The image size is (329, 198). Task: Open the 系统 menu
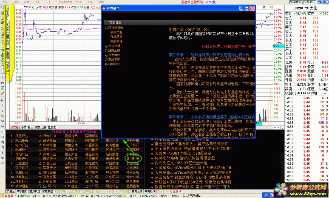[x=5, y=2]
